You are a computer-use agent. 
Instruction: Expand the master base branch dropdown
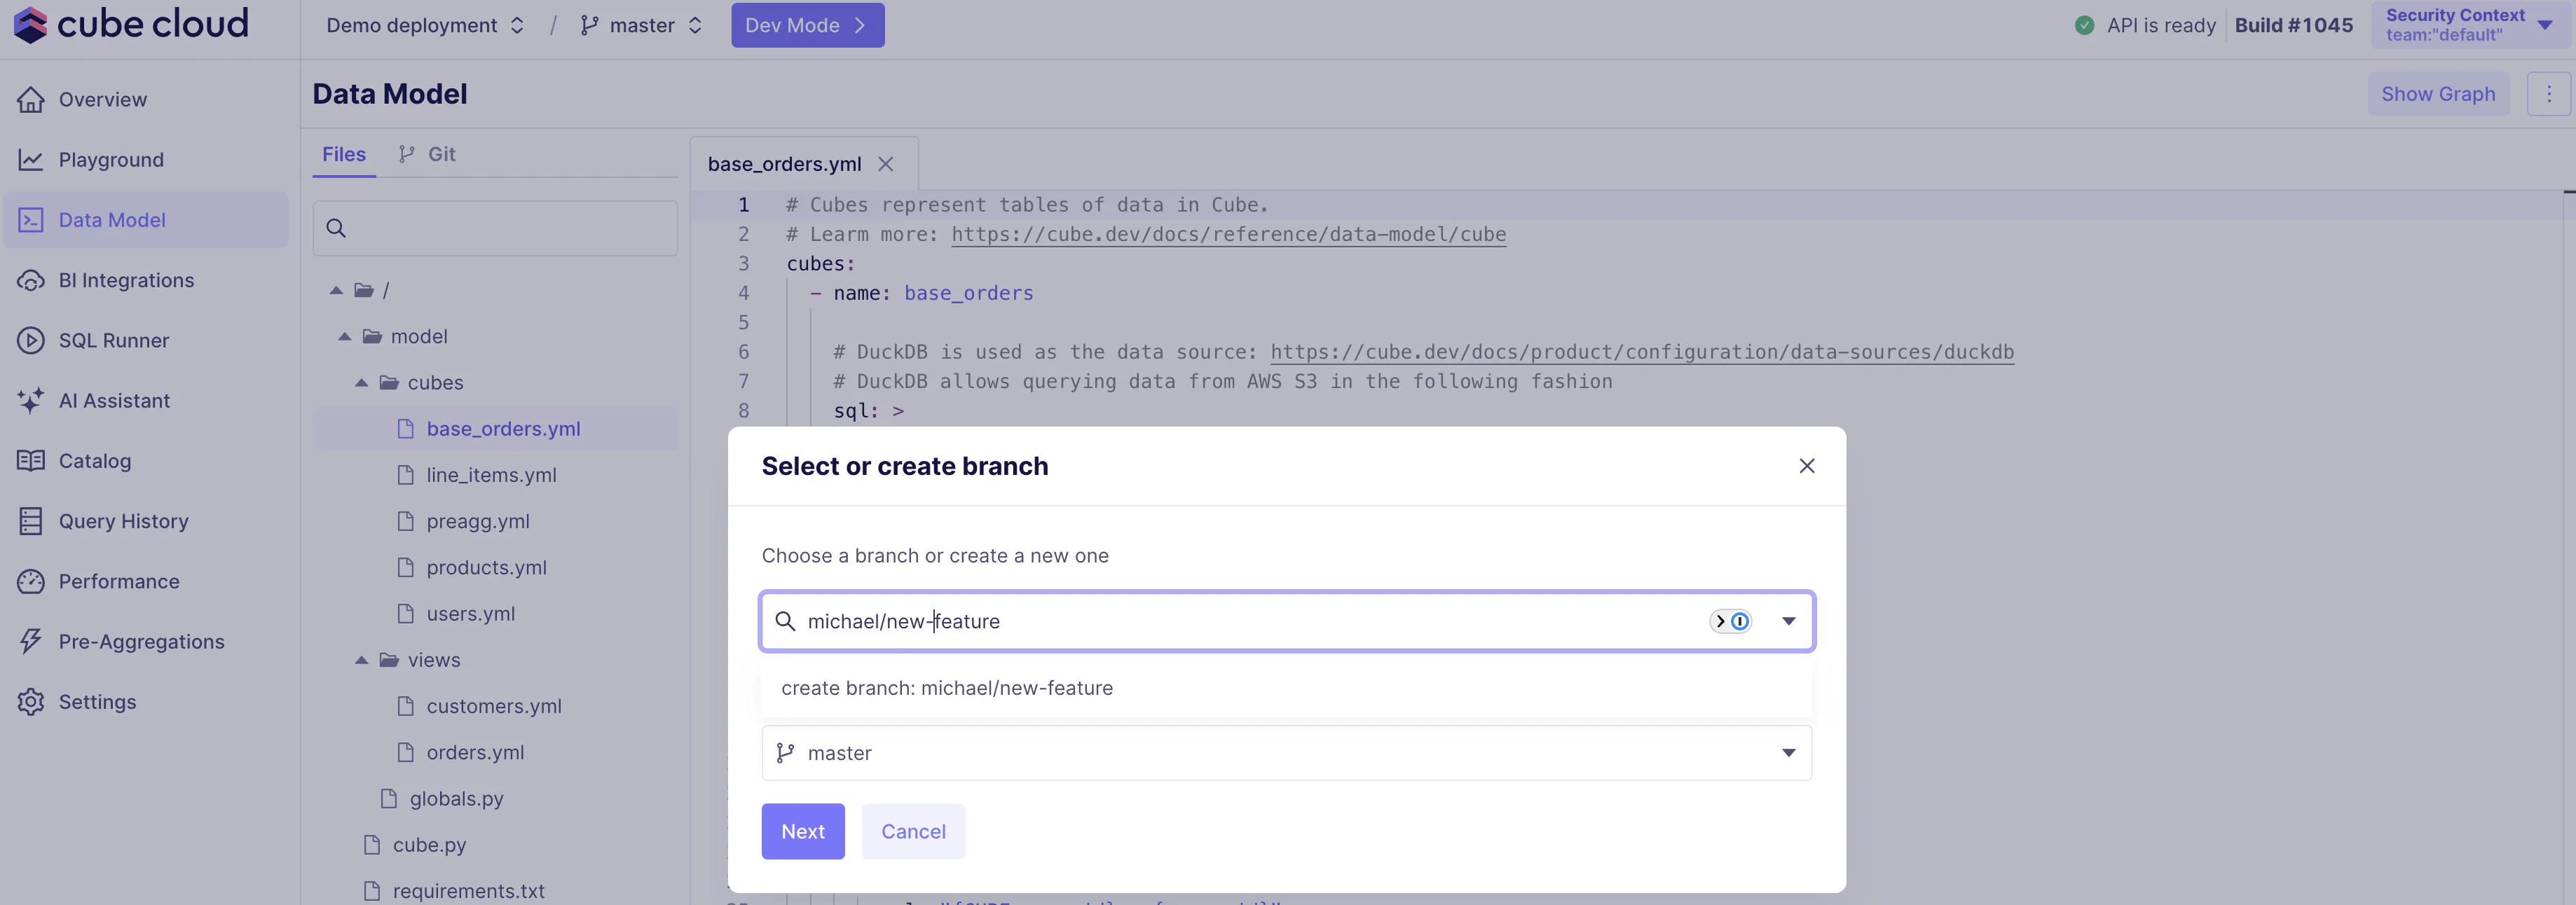click(1788, 753)
